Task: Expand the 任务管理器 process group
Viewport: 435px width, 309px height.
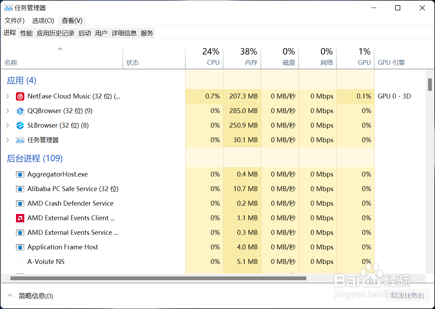Action: [8, 140]
